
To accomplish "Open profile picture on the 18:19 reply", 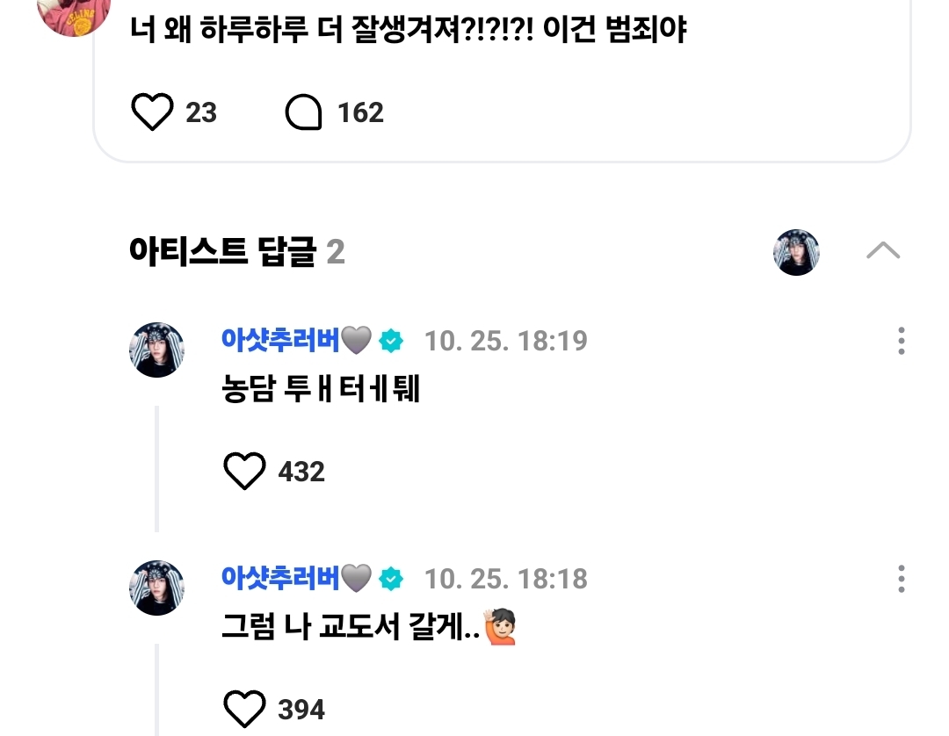I will (x=157, y=350).
